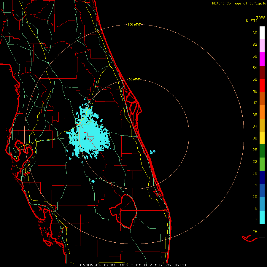
Task: Click the 7 MAY 25 date text
Action: (160, 265)
